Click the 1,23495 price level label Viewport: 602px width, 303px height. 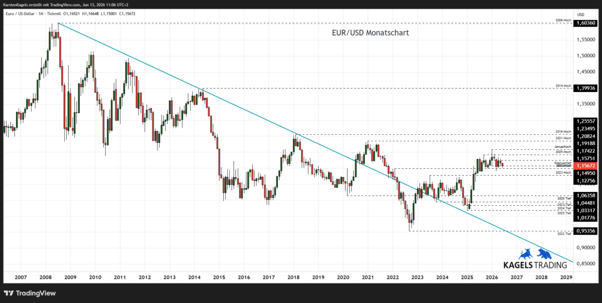pos(586,128)
